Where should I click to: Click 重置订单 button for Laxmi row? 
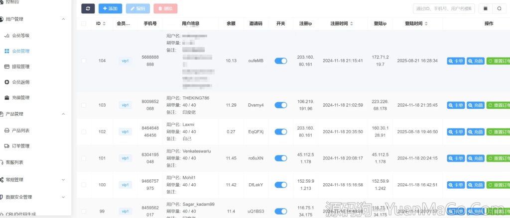[x=498, y=132]
